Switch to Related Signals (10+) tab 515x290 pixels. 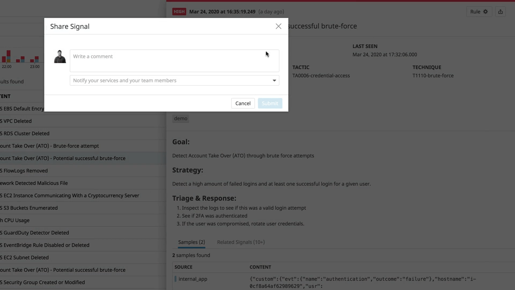coord(241,242)
